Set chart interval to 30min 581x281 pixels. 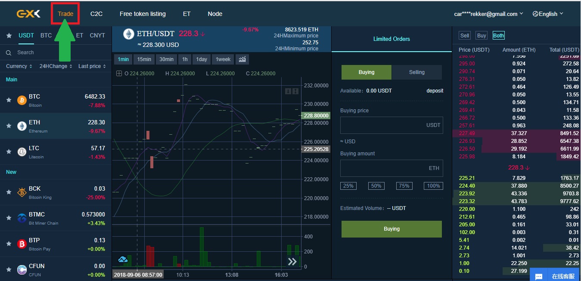click(x=166, y=59)
